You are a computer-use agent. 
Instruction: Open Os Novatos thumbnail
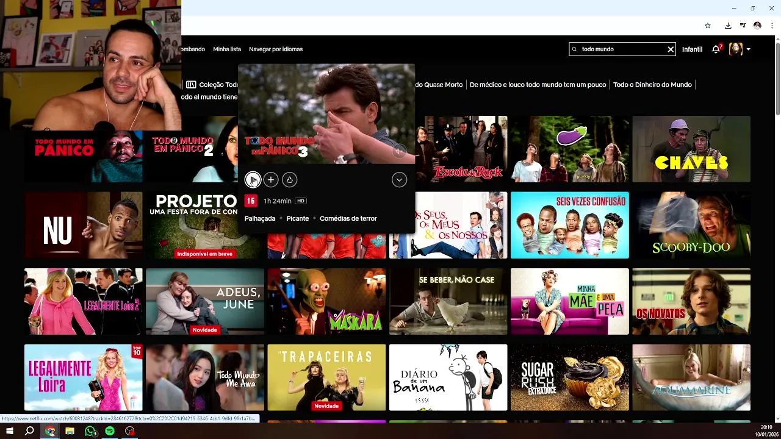coord(691,301)
